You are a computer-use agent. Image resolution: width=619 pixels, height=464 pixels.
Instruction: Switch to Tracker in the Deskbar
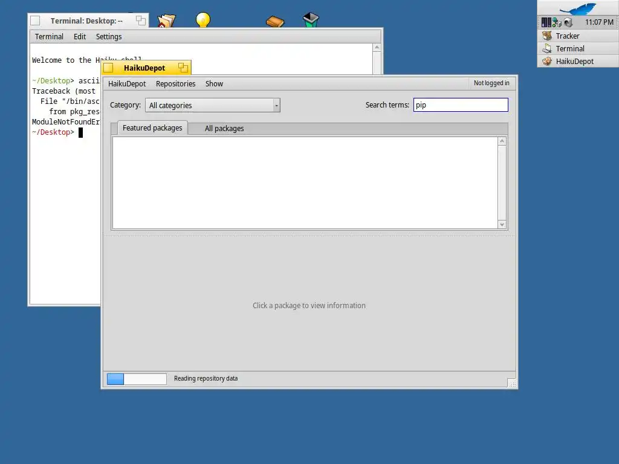tap(578, 36)
